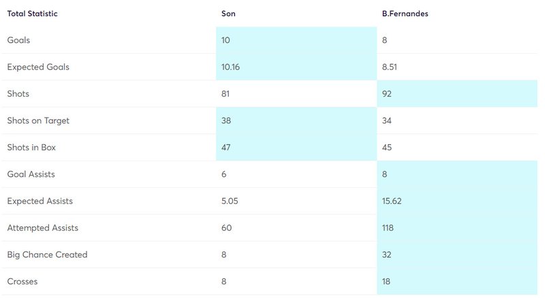Select the Expected Goals row label
545x298 pixels.
pyautogui.click(x=38, y=67)
